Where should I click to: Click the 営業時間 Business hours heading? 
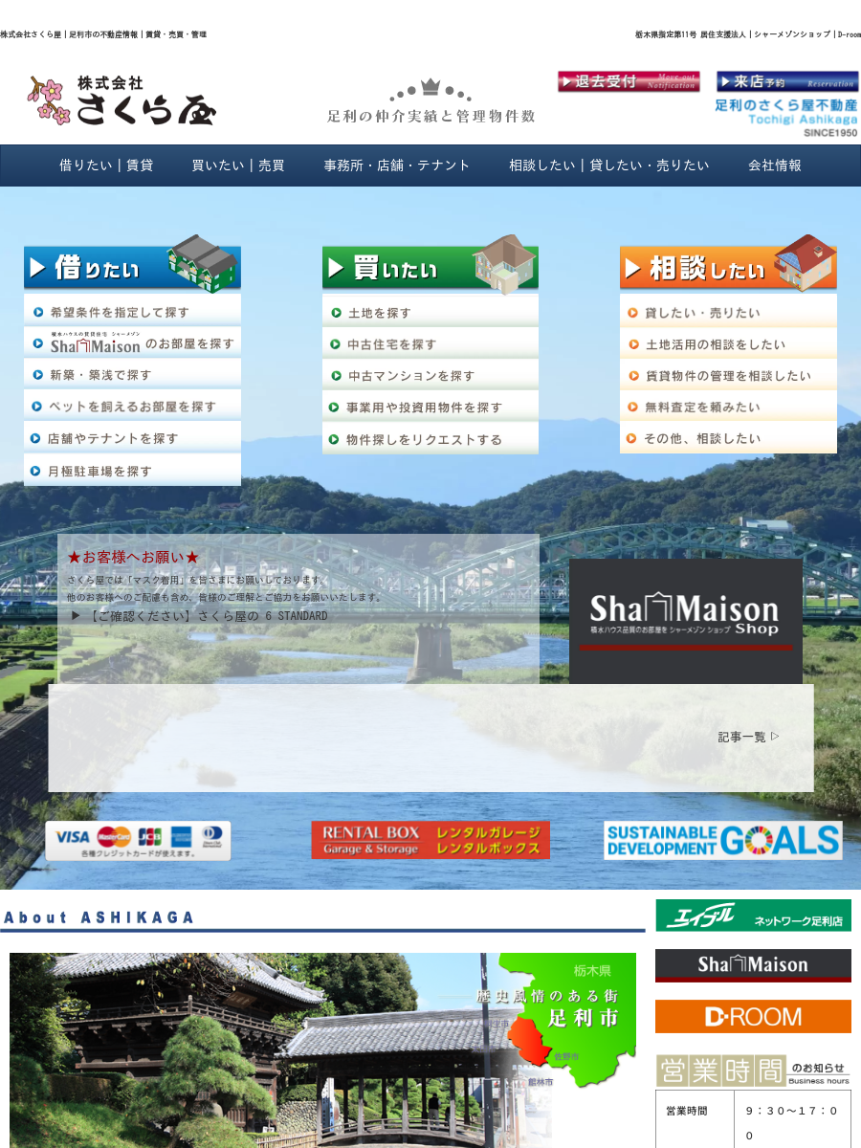tap(753, 1071)
